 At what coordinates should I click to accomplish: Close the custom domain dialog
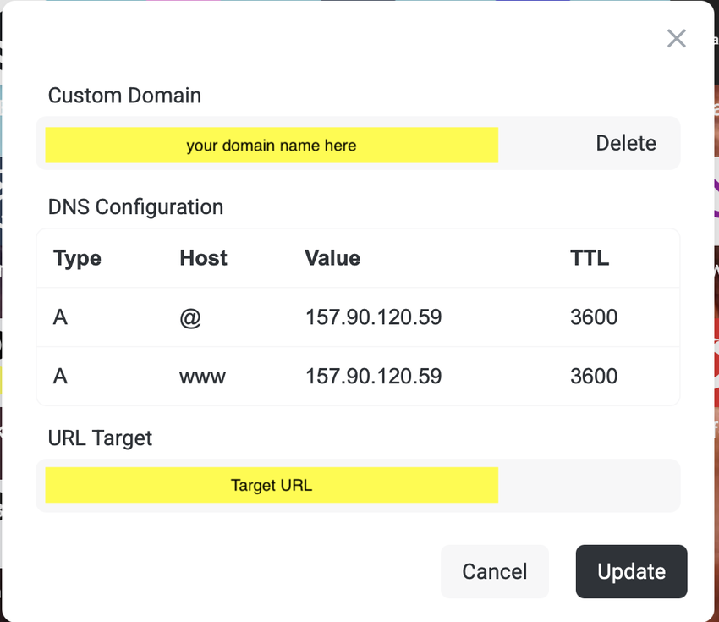pyautogui.click(x=676, y=38)
